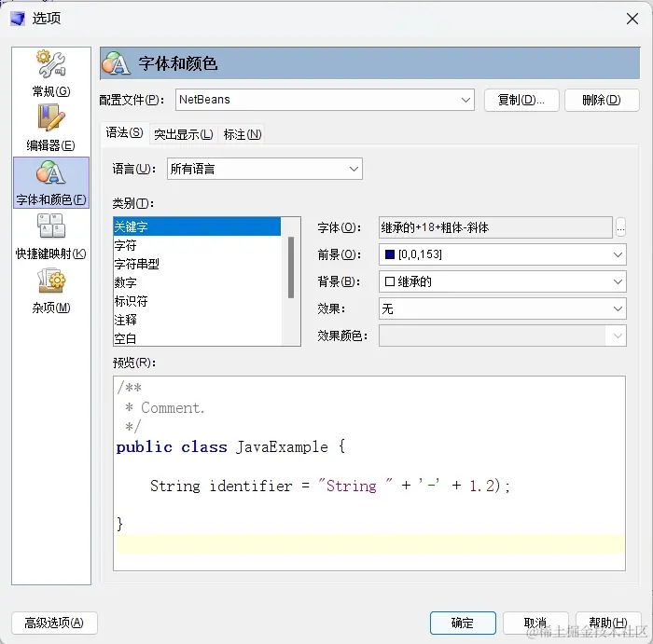Click the number 1.2 in preview

[482, 486]
